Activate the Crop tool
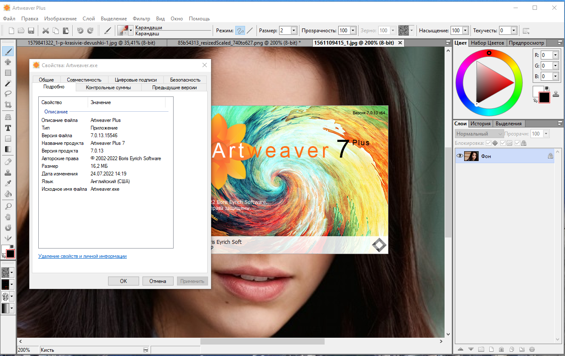The height and width of the screenshot is (356, 565). pos(8,105)
